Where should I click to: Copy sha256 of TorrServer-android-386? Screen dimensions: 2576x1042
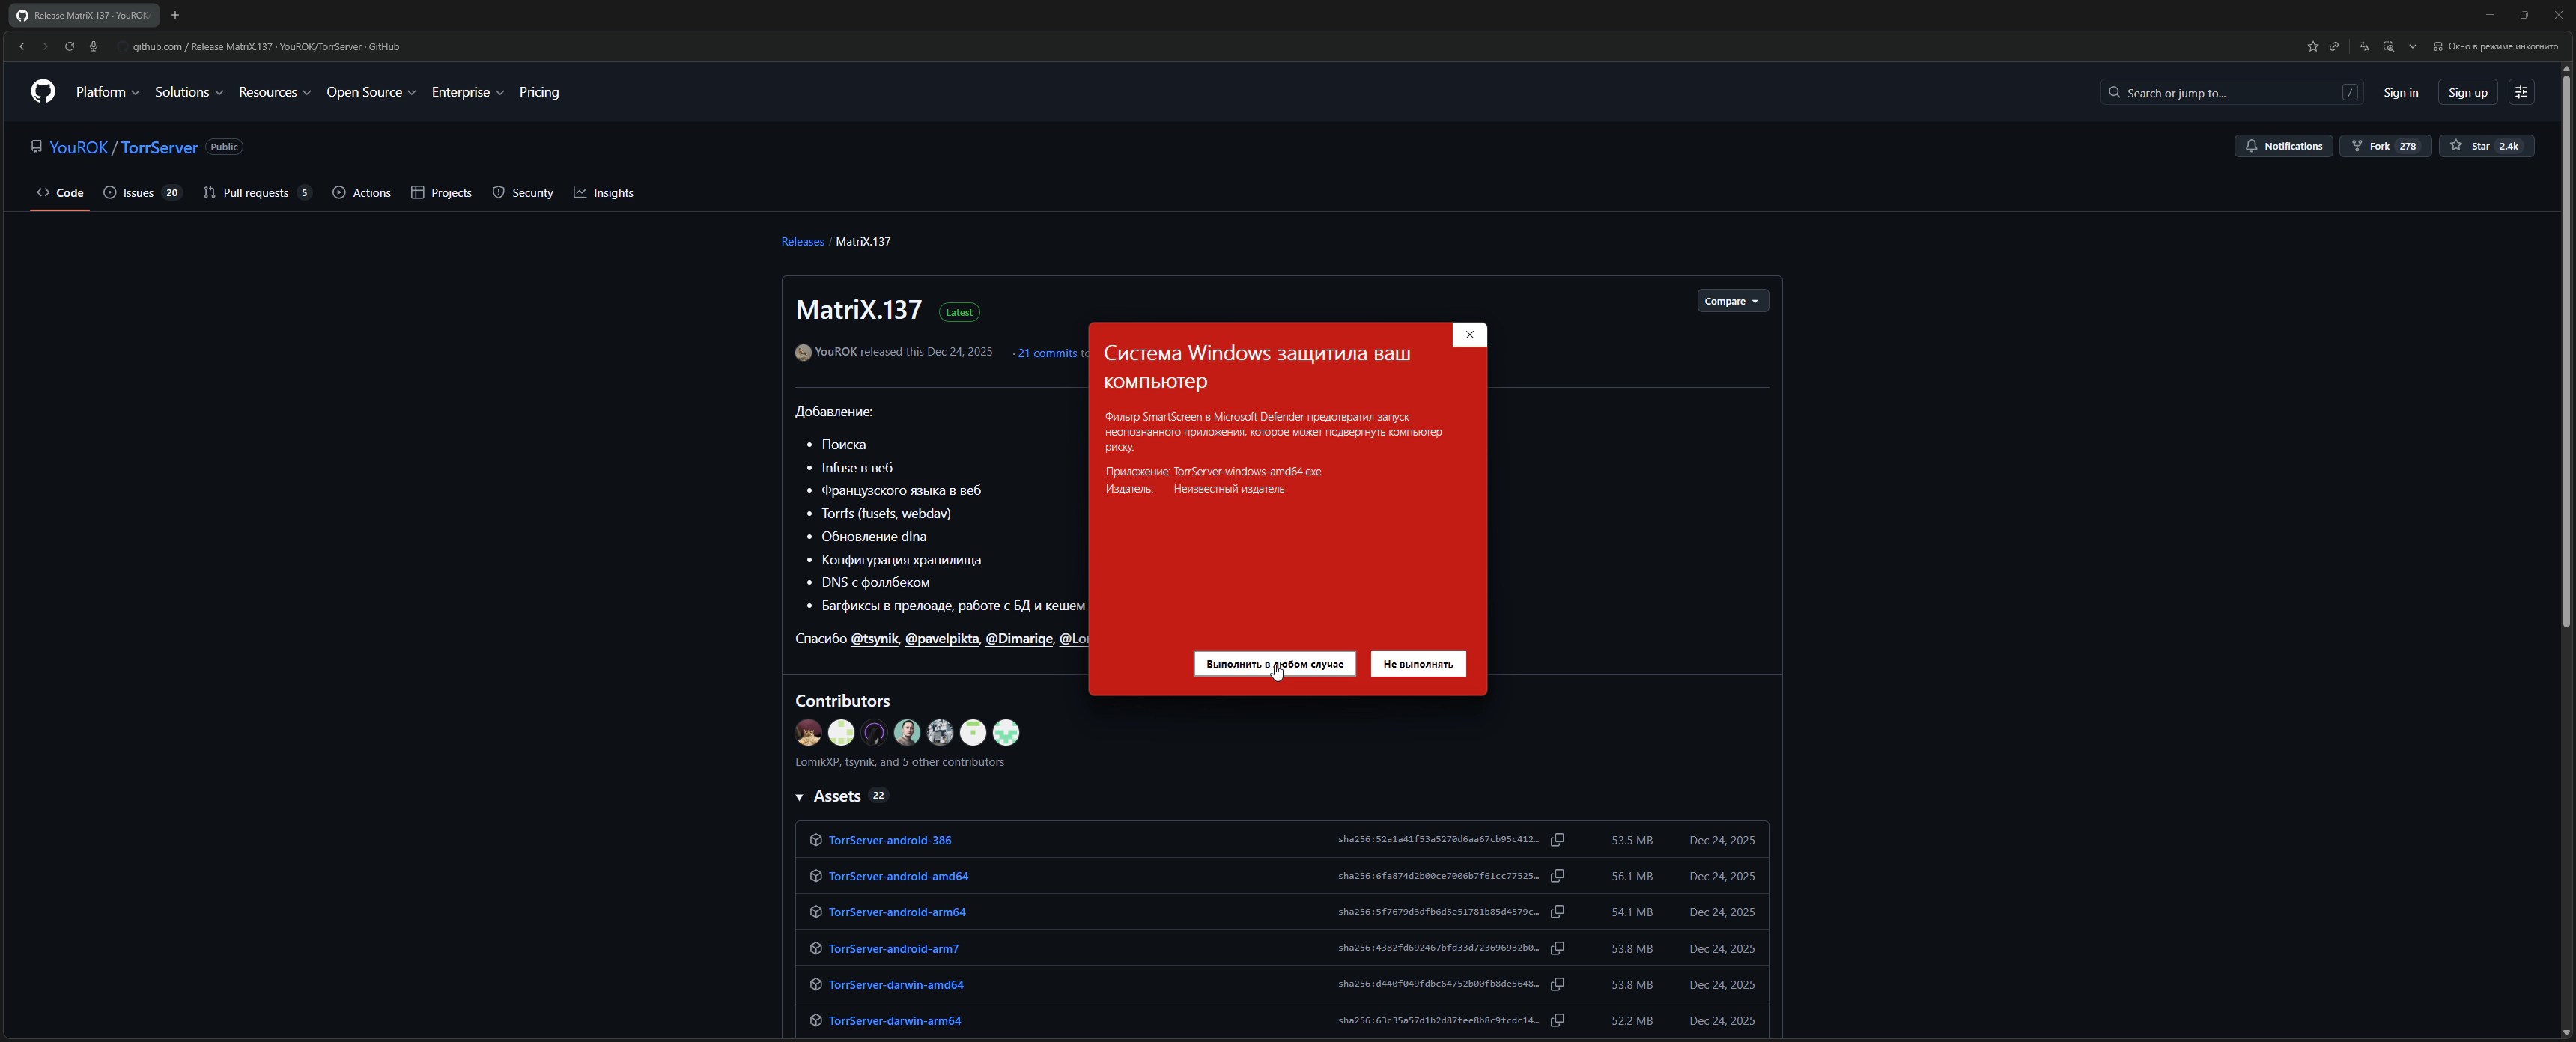[1557, 840]
